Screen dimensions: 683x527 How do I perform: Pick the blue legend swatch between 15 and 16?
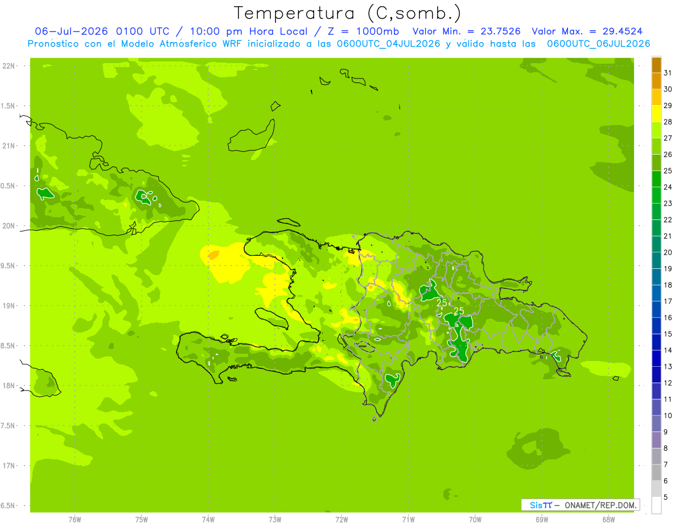(656, 326)
